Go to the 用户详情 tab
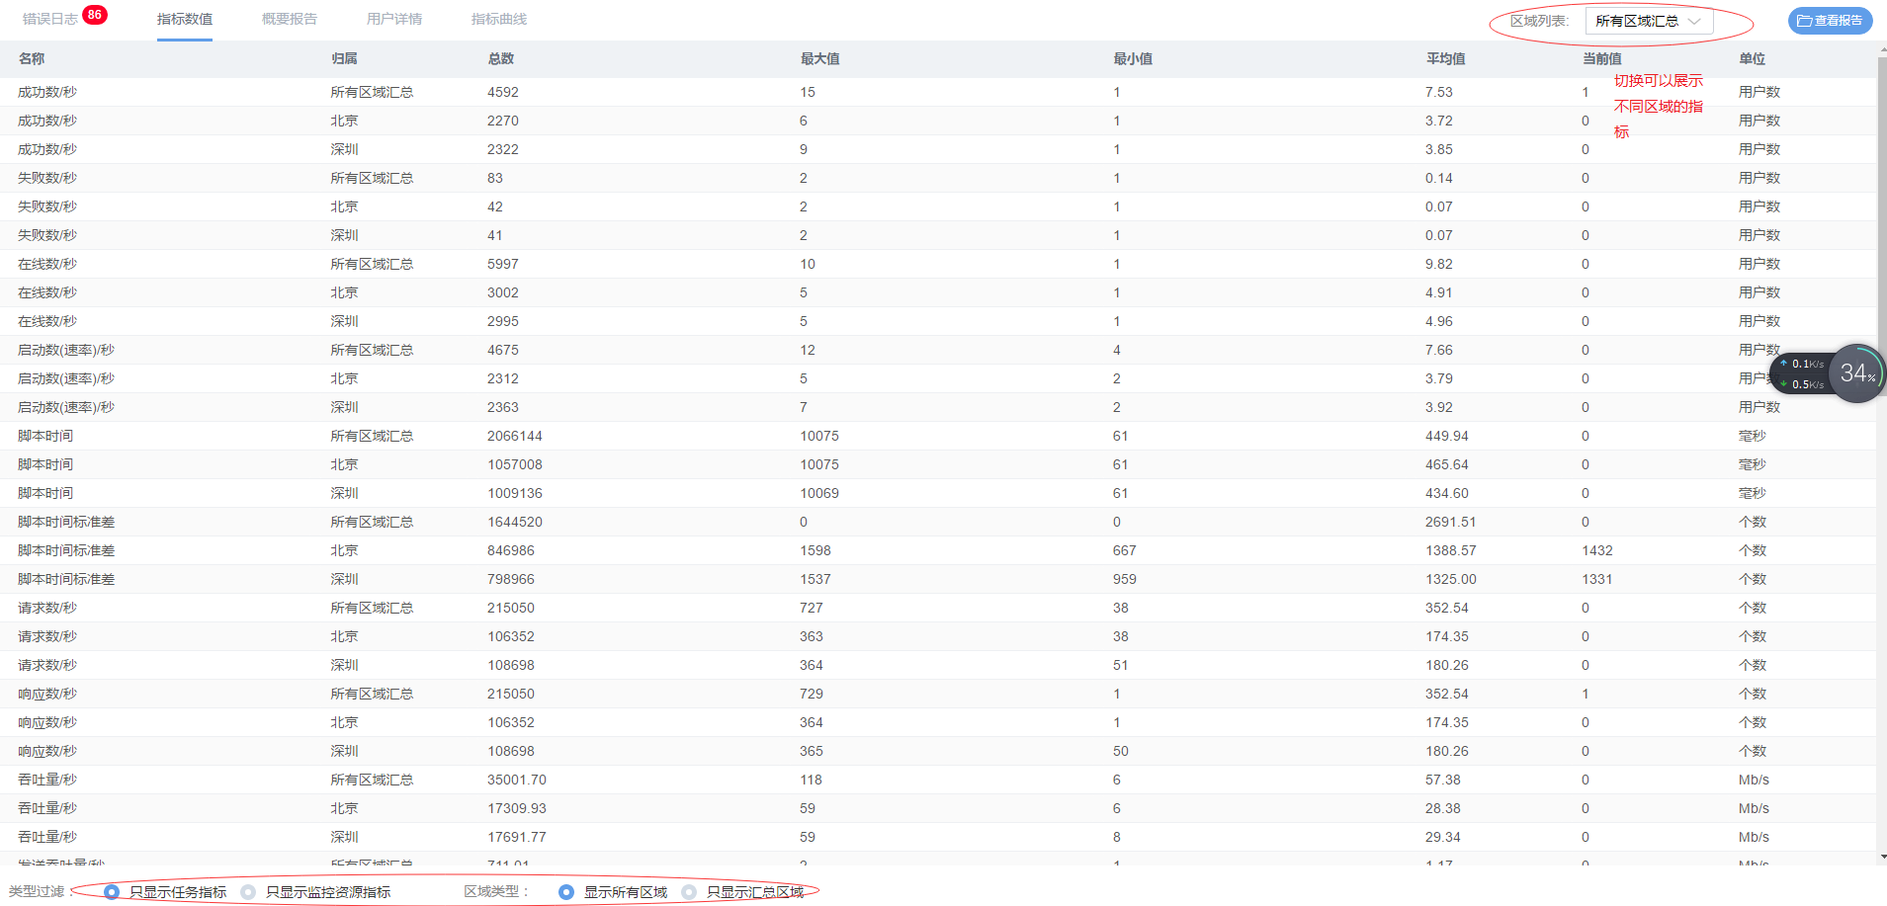Screen dimensions: 1887x906 tap(393, 19)
